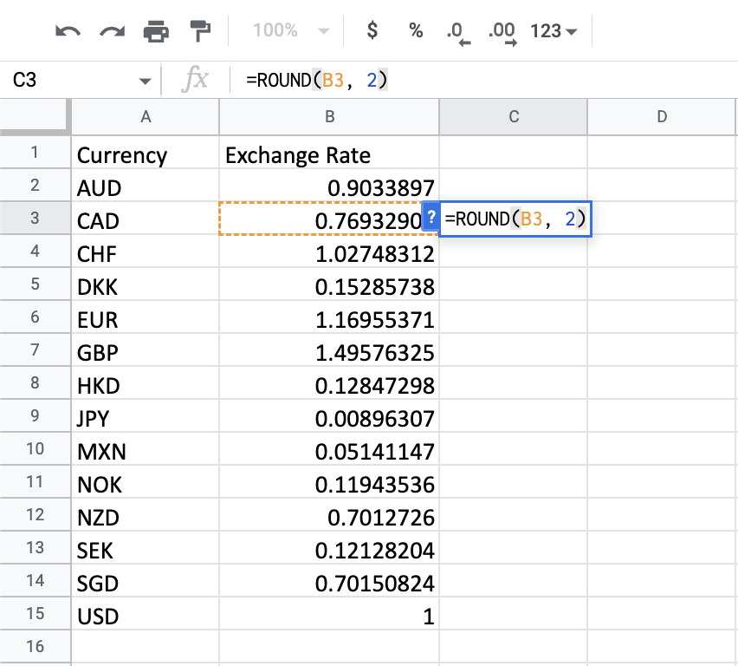The image size is (738, 666).
Task: Click the 0.70150824 value cell
Action: click(x=329, y=581)
